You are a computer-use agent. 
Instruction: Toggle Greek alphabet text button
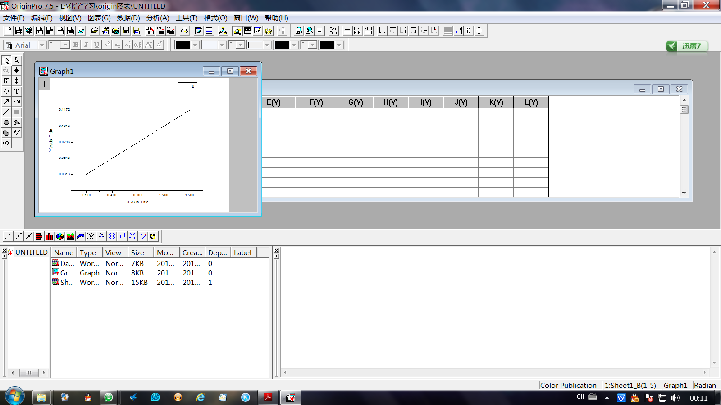pyautogui.click(x=138, y=45)
